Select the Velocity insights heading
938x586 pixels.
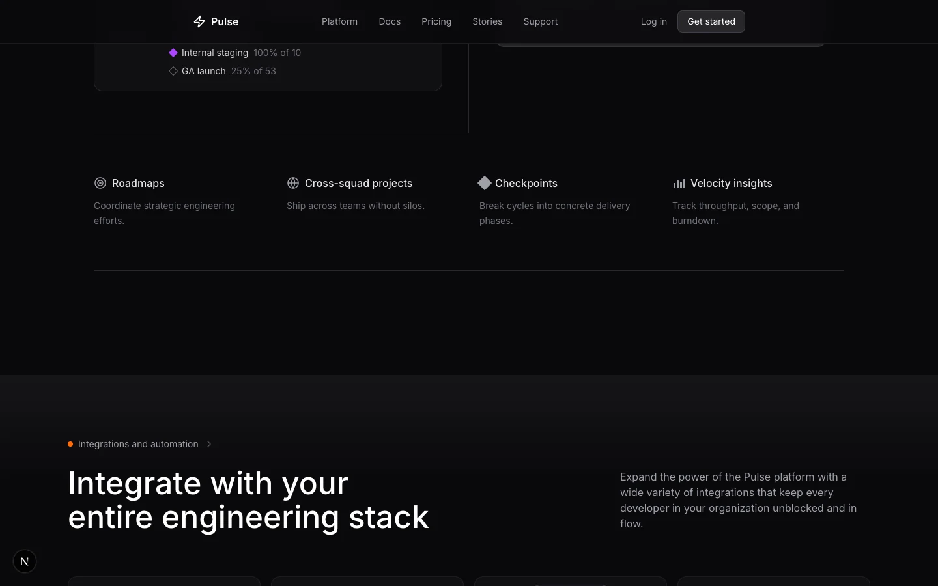[x=732, y=183]
